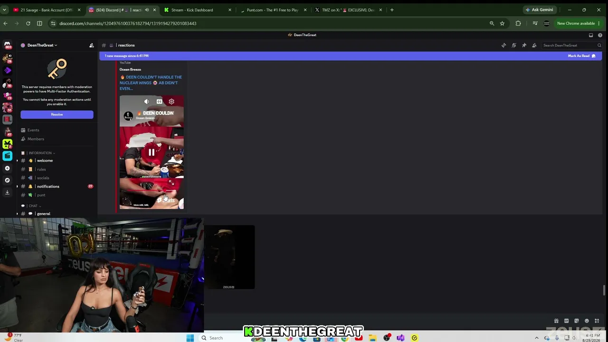Image resolution: width=608 pixels, height=342 pixels.
Task: Open the DEEN COULDN'T HANDLE video title link
Action: click(x=151, y=83)
